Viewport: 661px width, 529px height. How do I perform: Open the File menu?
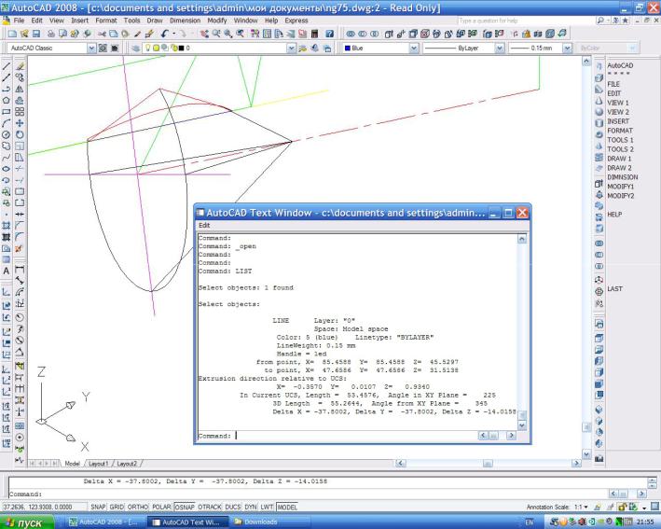pyautogui.click(x=19, y=21)
